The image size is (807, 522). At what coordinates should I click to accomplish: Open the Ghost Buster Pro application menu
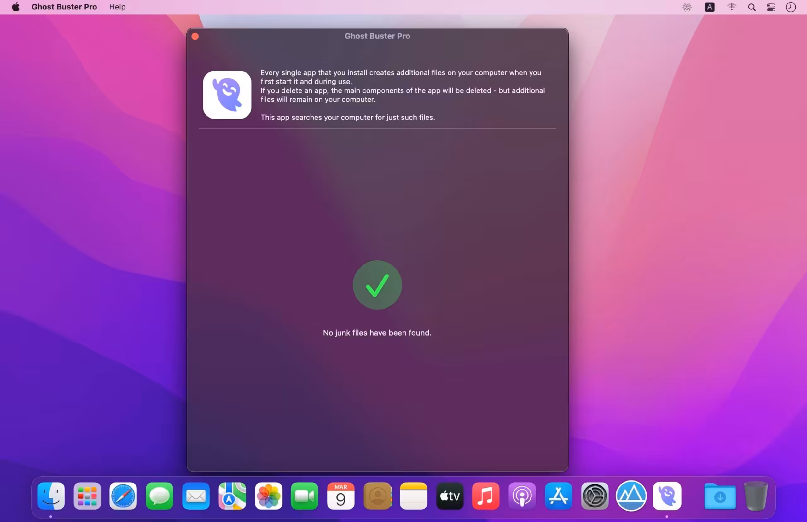[64, 7]
